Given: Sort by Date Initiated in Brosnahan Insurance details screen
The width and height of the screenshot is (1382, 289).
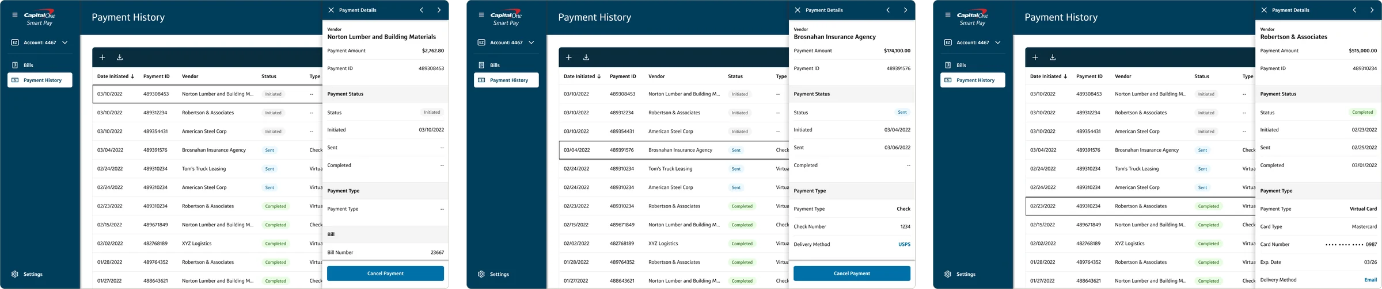Looking at the screenshot, I should click(x=582, y=76).
